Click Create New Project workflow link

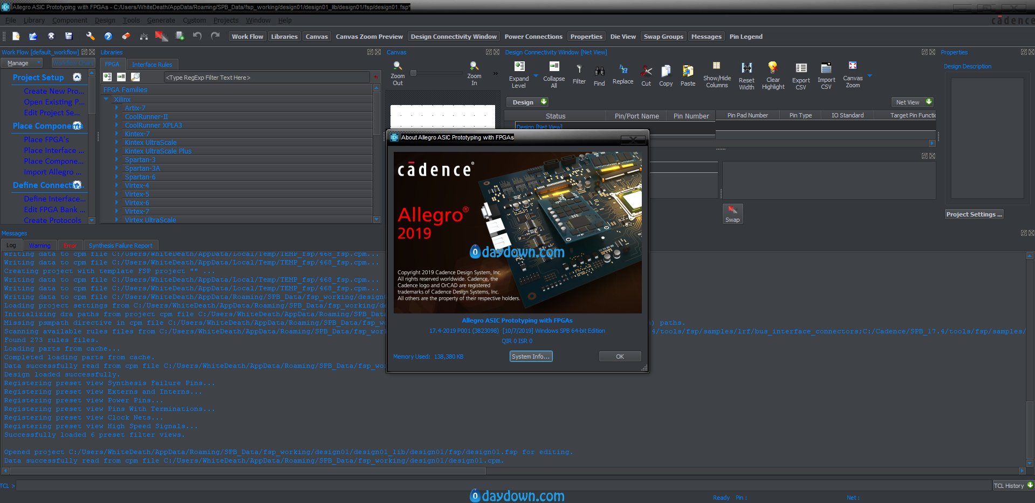(x=53, y=91)
